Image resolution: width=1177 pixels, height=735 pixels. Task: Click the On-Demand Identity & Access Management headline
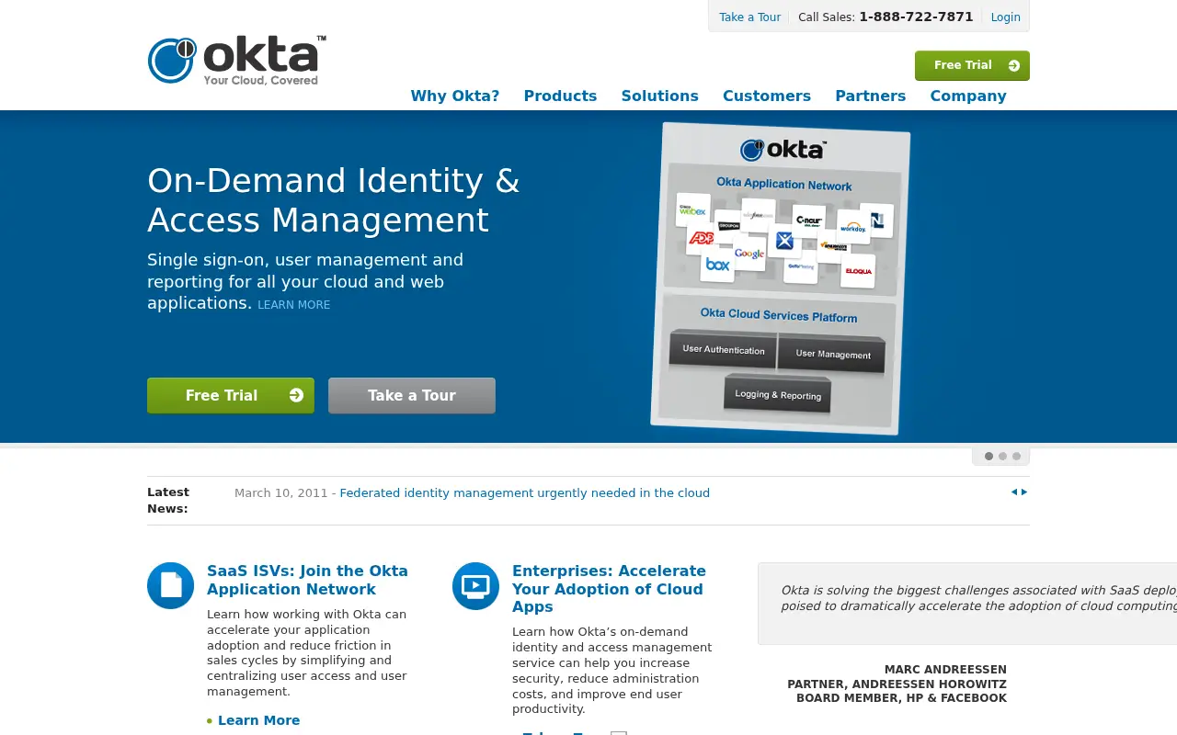[334, 200]
